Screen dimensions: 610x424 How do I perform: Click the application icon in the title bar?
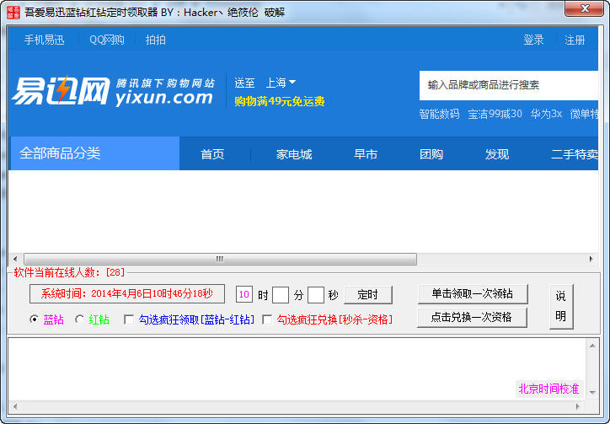(13, 12)
